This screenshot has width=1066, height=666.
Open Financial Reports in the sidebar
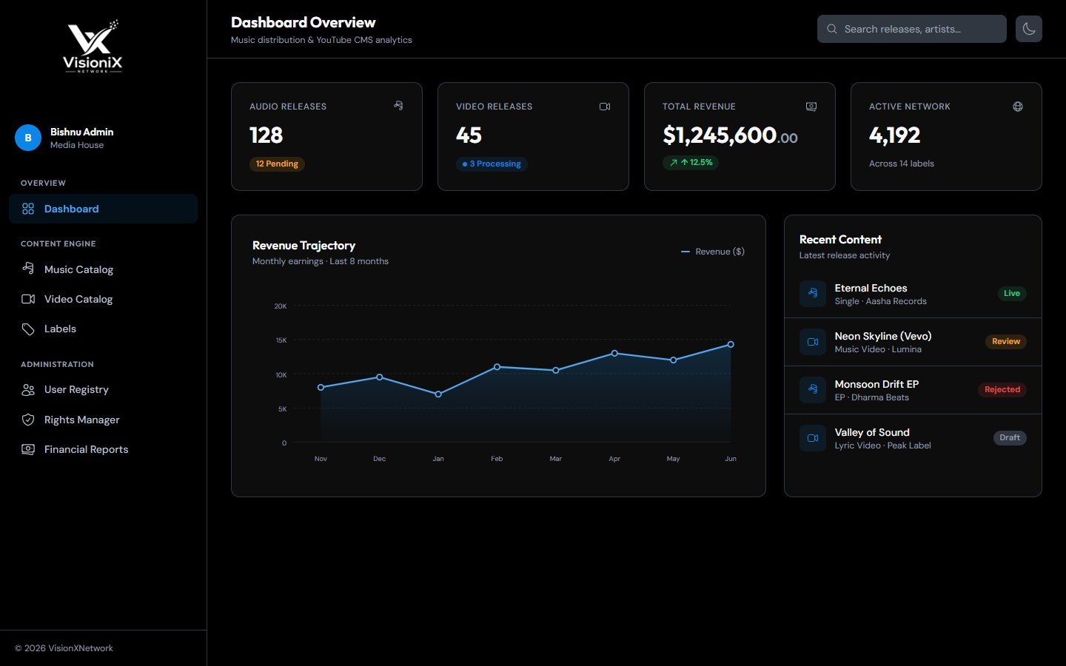pos(104,449)
